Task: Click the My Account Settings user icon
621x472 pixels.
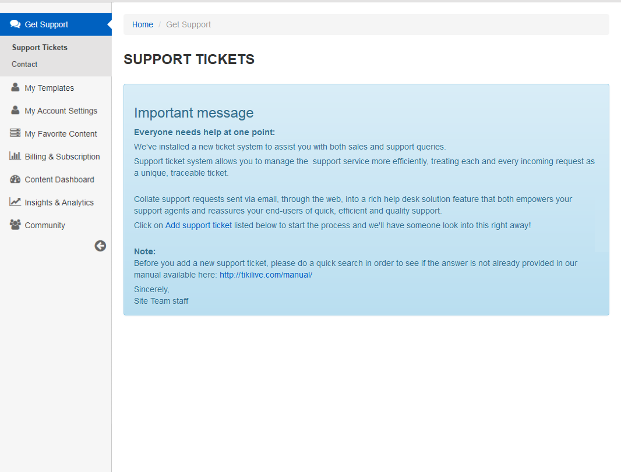Action: [15, 111]
